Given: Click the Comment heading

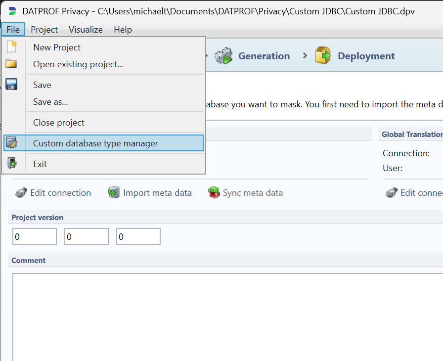Looking at the screenshot, I should [28, 261].
